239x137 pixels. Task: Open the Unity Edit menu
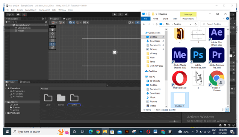point(13,10)
